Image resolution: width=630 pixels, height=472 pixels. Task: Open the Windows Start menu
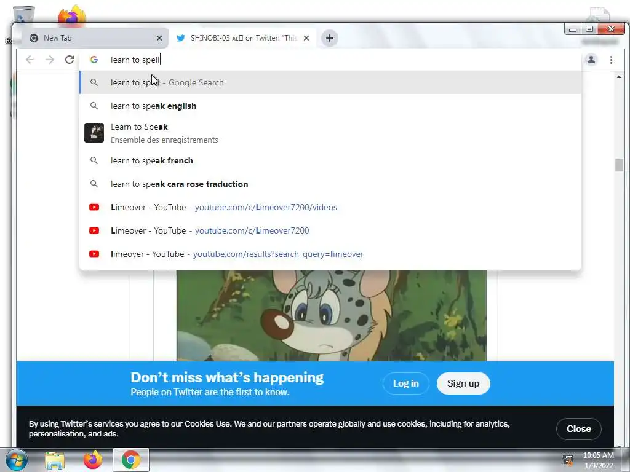tap(17, 460)
